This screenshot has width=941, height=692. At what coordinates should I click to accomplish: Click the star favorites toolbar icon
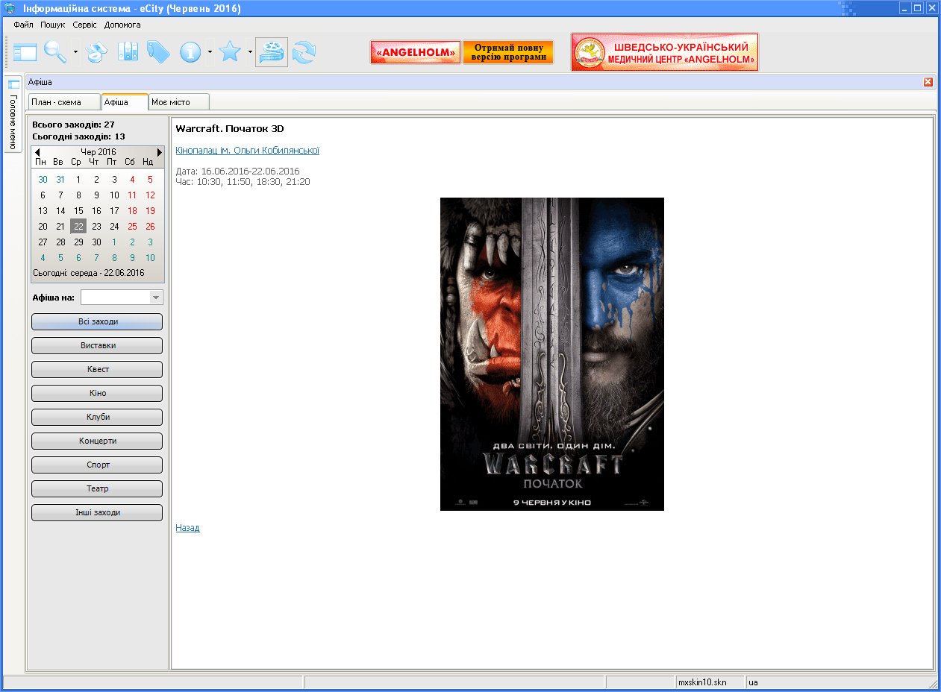[x=230, y=52]
